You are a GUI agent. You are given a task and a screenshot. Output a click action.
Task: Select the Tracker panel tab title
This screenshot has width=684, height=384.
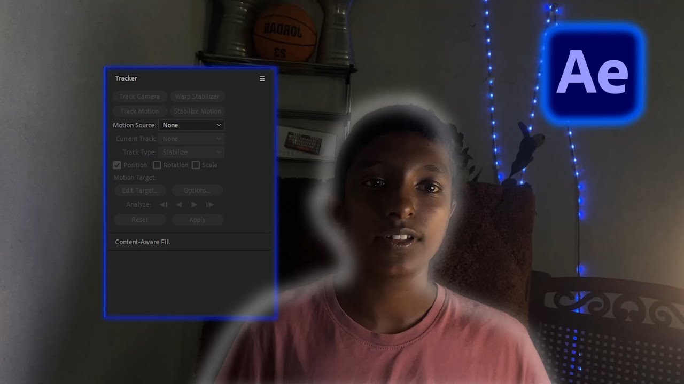click(x=126, y=78)
